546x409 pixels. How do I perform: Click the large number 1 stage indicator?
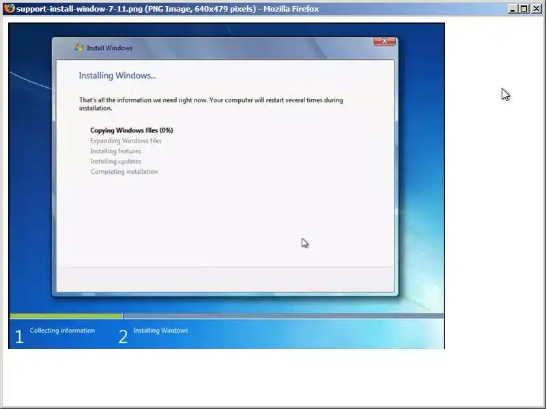(x=19, y=337)
